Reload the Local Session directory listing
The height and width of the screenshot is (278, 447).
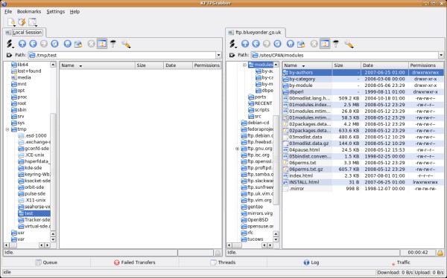(x=54, y=44)
